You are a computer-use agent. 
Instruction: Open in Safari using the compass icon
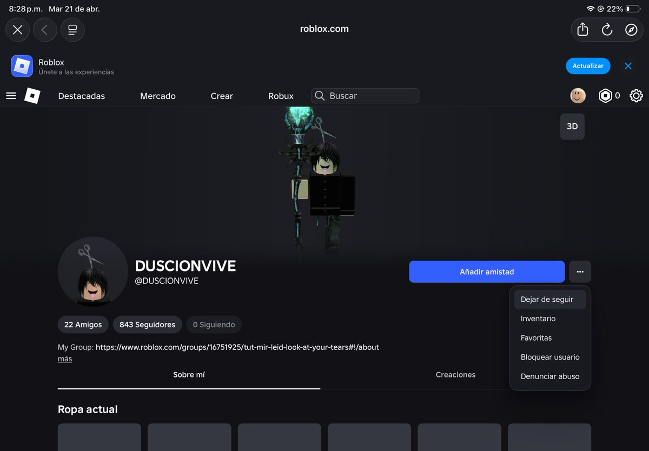coord(631,30)
